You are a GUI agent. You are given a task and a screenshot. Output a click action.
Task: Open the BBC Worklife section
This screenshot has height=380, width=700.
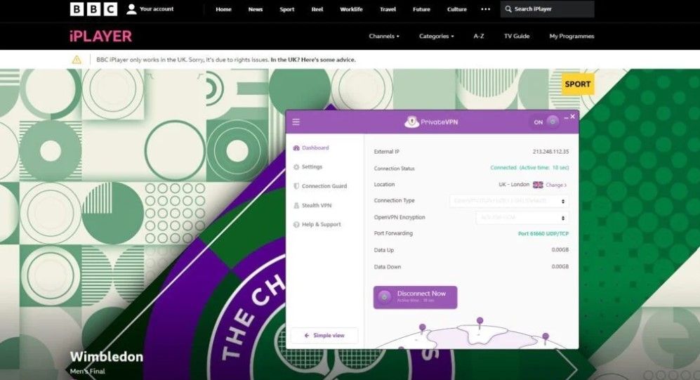(x=351, y=9)
